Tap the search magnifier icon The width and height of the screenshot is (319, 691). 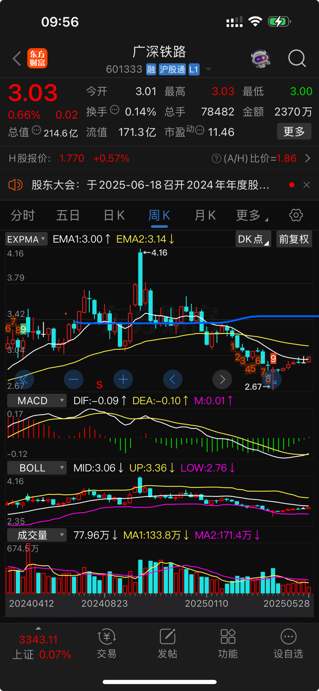click(297, 59)
